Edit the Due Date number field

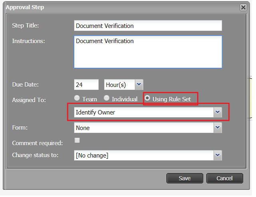86,85
